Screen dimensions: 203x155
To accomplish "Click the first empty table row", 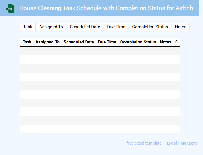I will coord(99,51).
